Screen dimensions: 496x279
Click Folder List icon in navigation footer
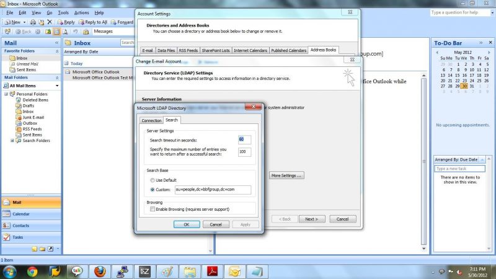pyautogui.click(x=42, y=249)
